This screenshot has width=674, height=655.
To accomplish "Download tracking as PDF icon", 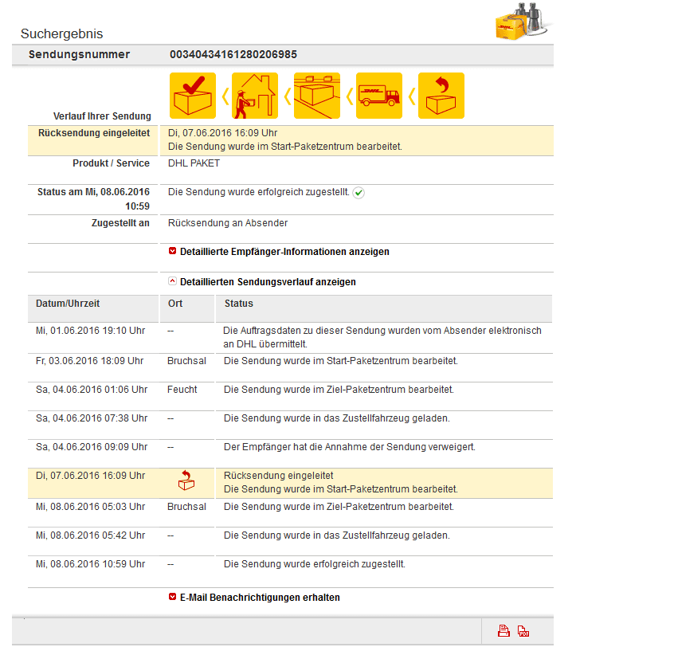I will click(523, 631).
